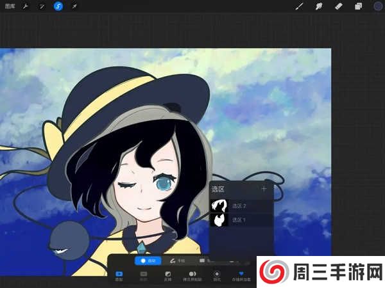385x288 pixels.
Task: Select the Paint brush tool
Action: (299, 6)
